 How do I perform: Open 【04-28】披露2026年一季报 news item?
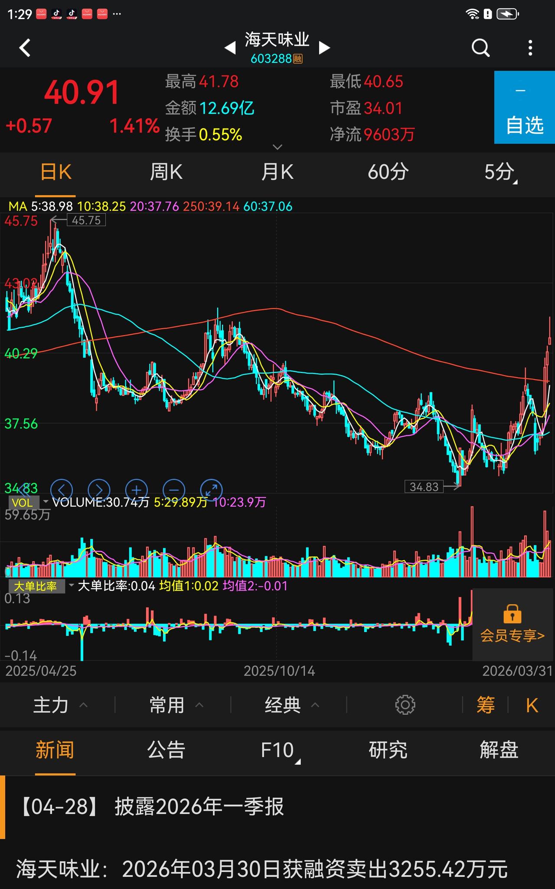tap(277, 807)
